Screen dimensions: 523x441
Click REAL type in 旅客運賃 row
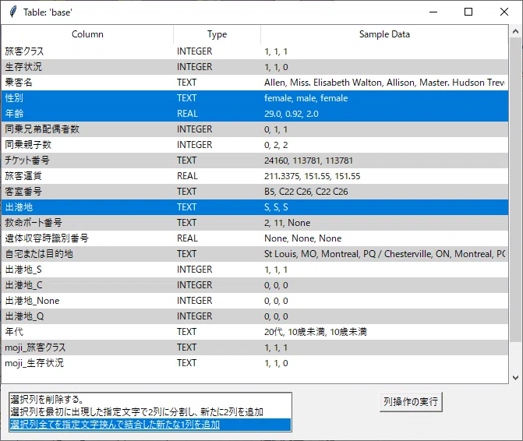pos(187,176)
